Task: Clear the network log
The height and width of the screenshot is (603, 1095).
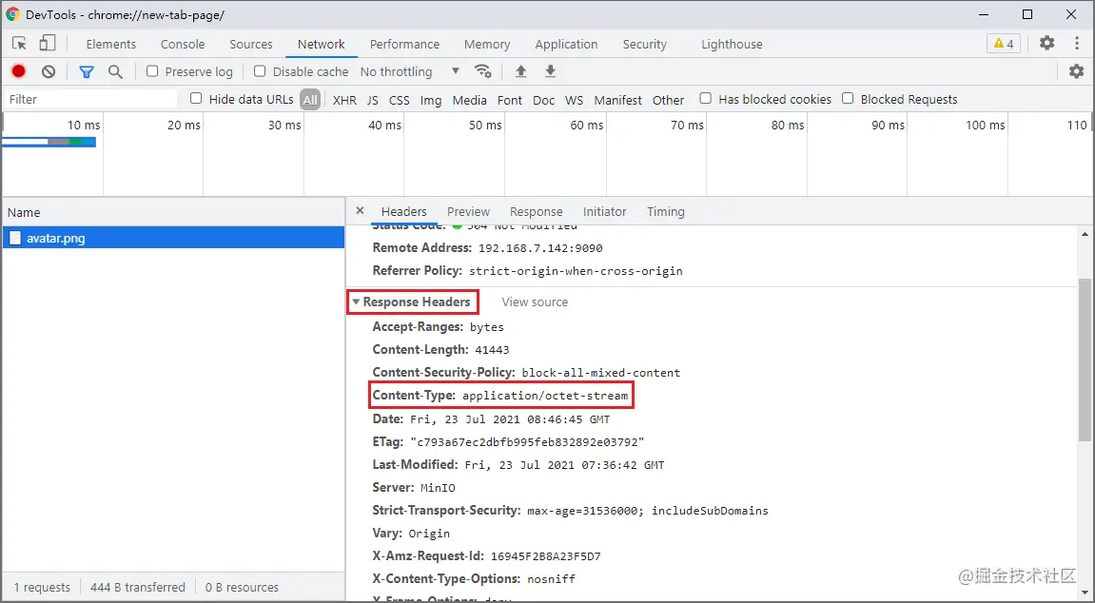Action: tap(49, 71)
